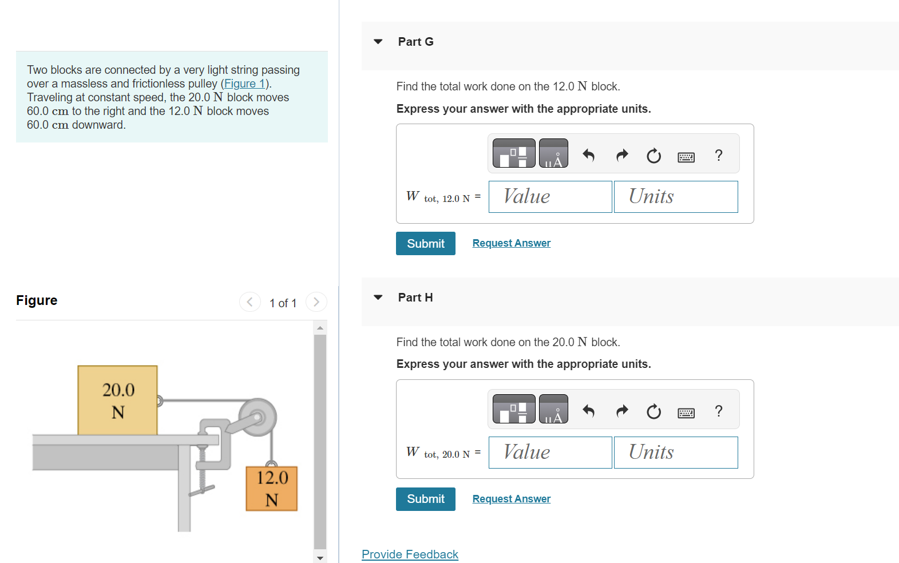Request Answer for Part H

[x=511, y=498]
